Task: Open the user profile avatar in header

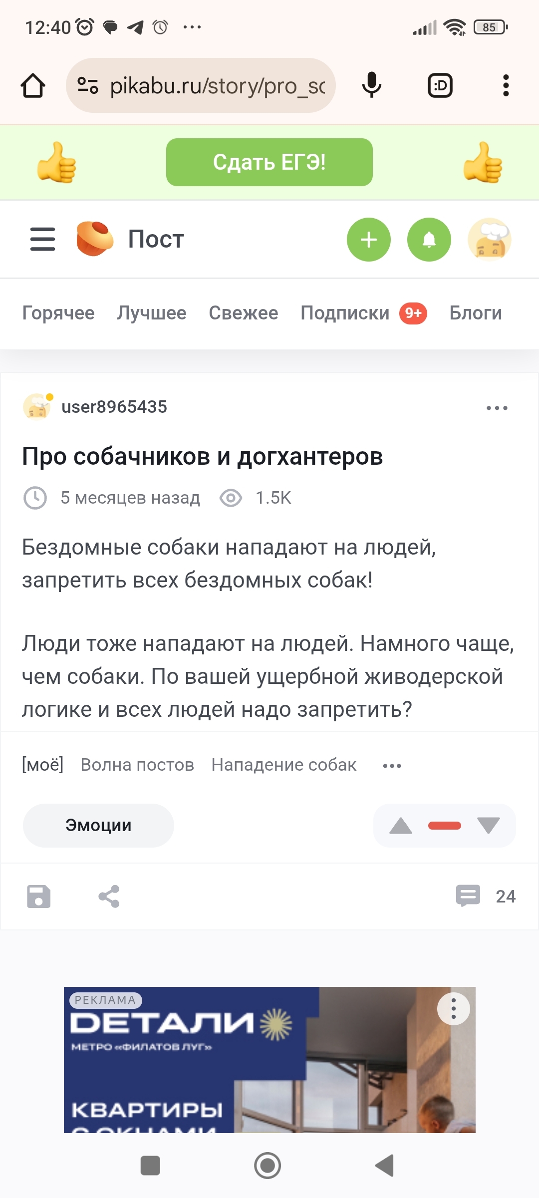Action: (490, 240)
